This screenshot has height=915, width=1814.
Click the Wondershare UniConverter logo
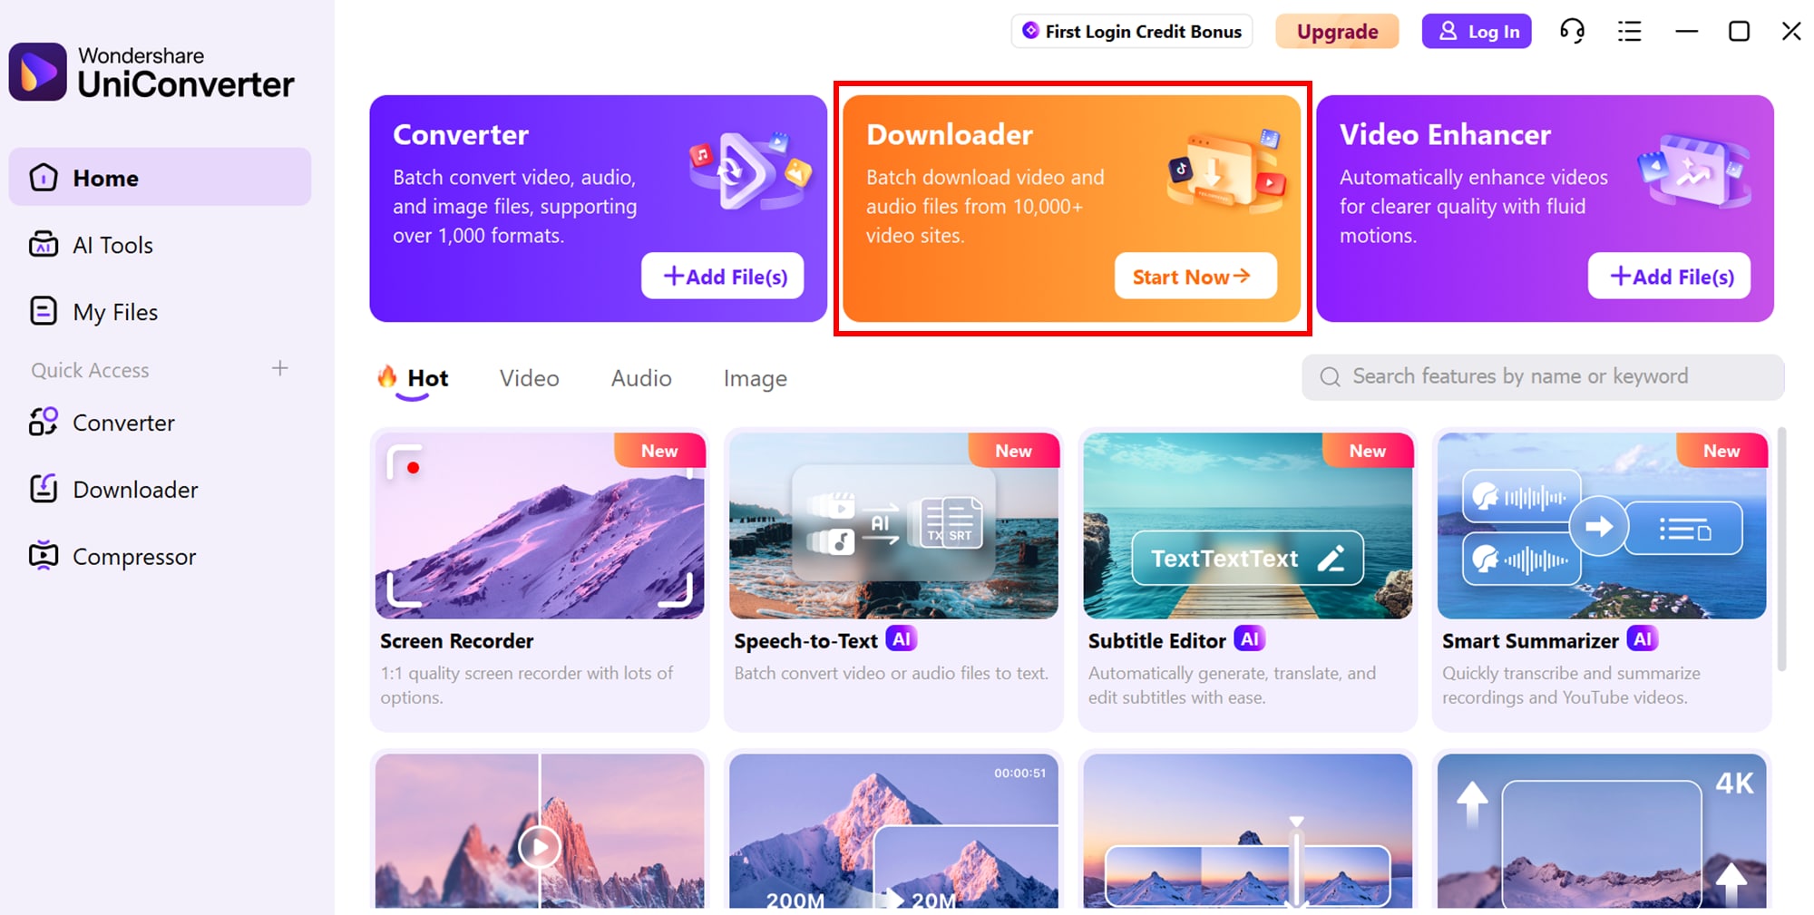(151, 72)
